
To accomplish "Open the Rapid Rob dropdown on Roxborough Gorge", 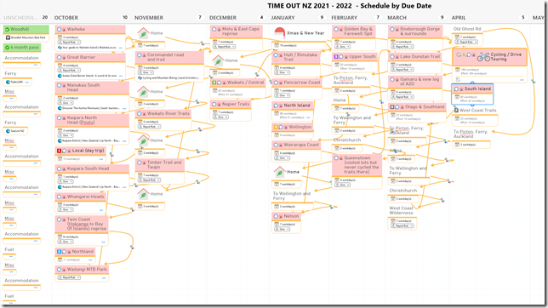I will coord(402,47).
